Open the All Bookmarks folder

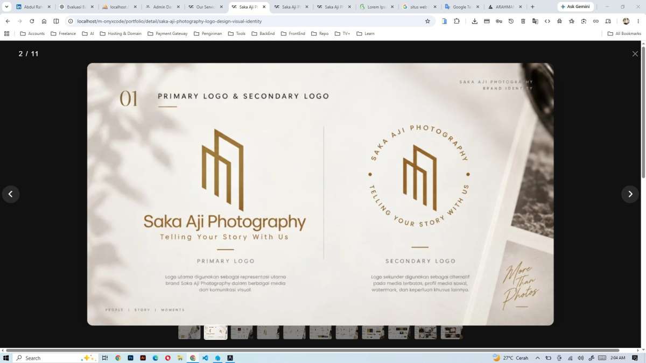click(x=624, y=33)
